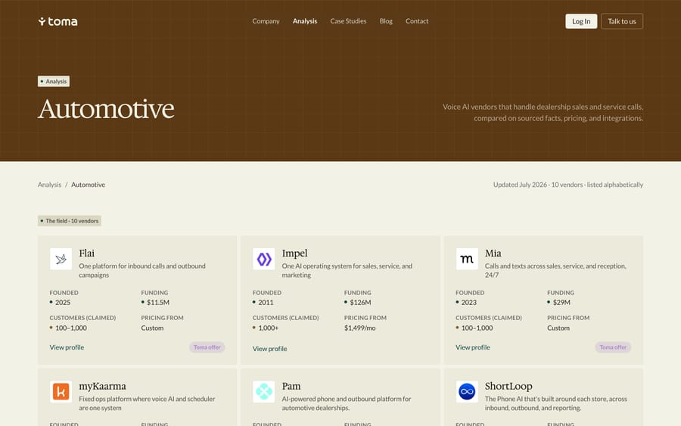The width and height of the screenshot is (681, 426).
Task: Open the myKaarma vendor name heading
Action: (x=102, y=386)
